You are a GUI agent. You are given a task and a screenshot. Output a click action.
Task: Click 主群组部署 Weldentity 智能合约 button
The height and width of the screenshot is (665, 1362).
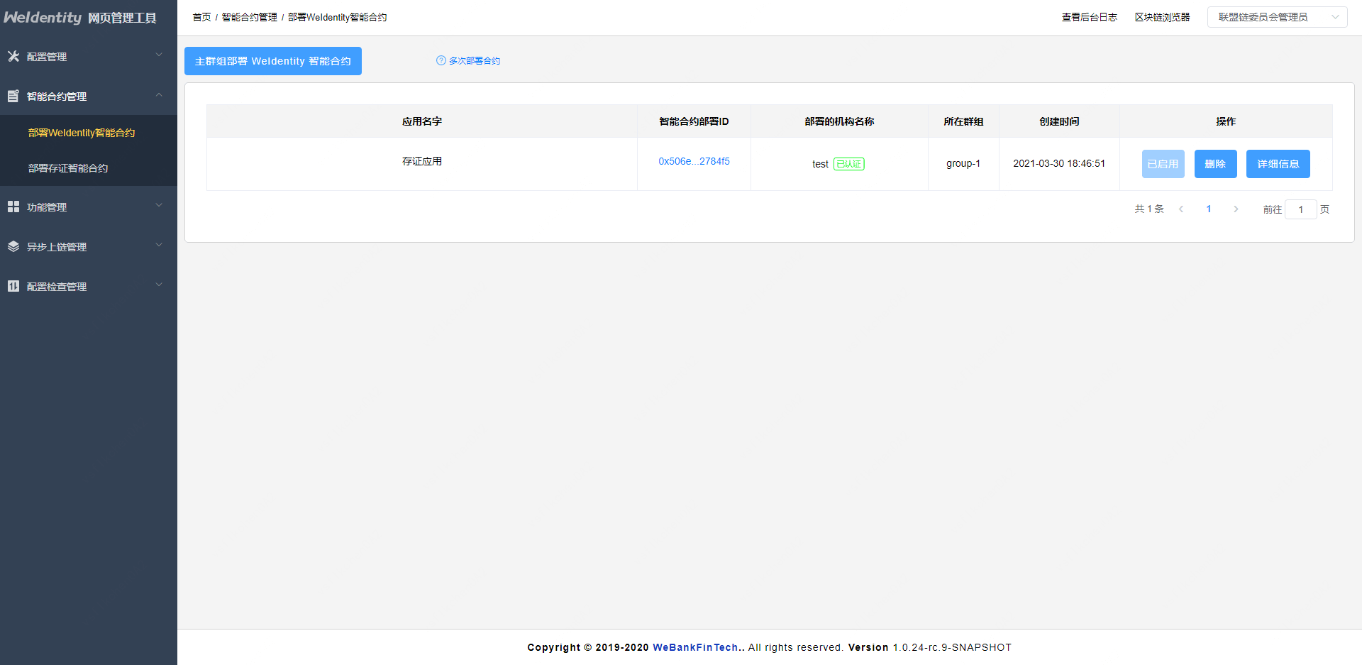point(272,60)
